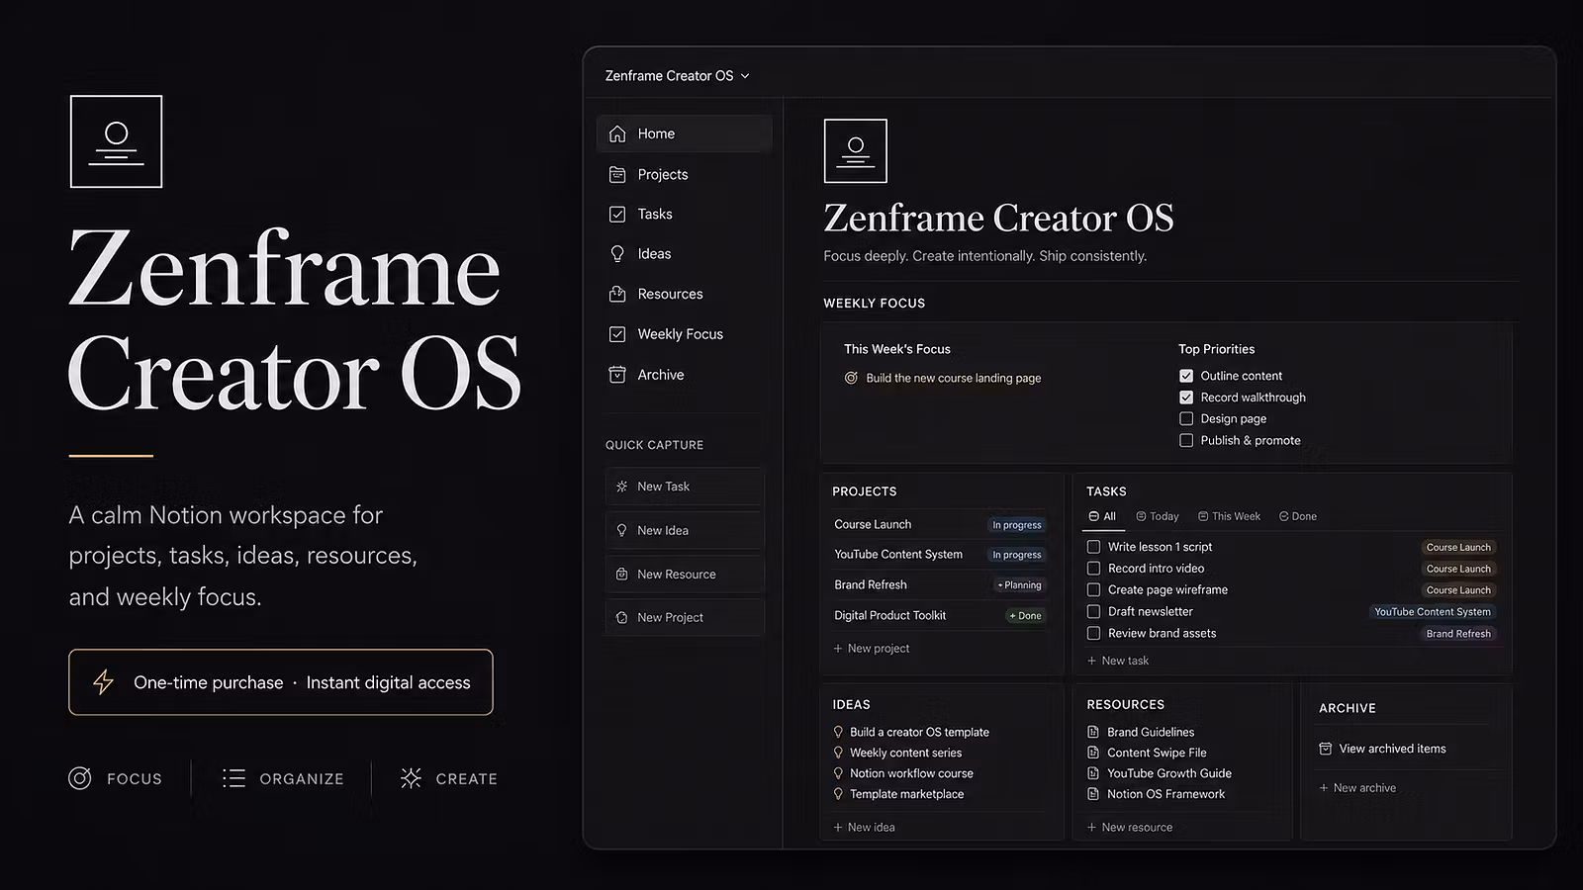The height and width of the screenshot is (890, 1583).
Task: Click the New Task quick capture button
Action: [684, 487]
